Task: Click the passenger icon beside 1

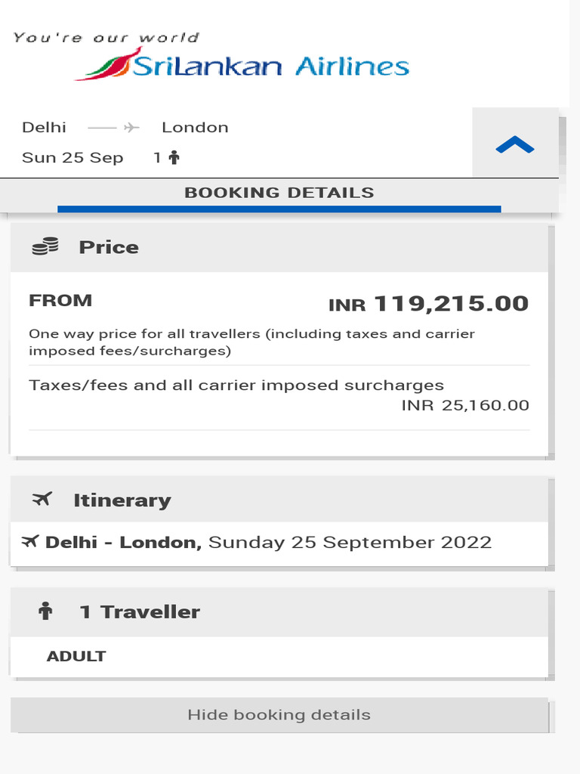Action: 174,158
